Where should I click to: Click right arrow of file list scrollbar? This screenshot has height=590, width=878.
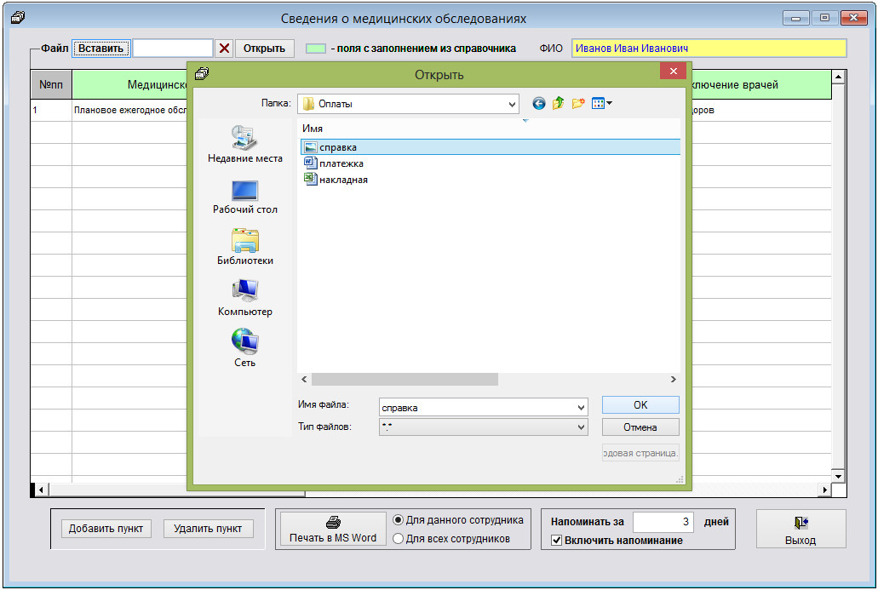[673, 380]
